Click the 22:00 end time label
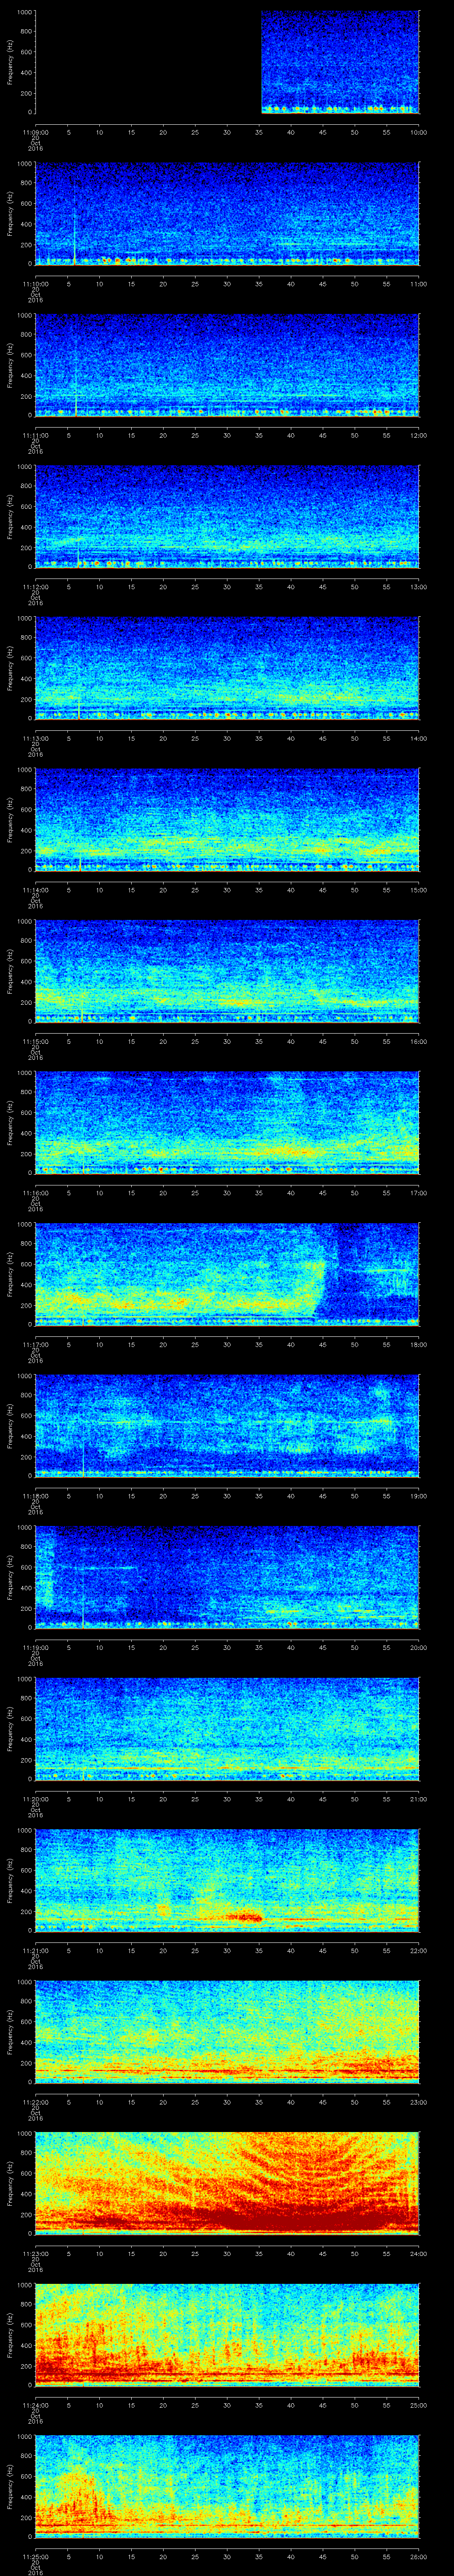This screenshot has width=454, height=2576. click(419, 1950)
